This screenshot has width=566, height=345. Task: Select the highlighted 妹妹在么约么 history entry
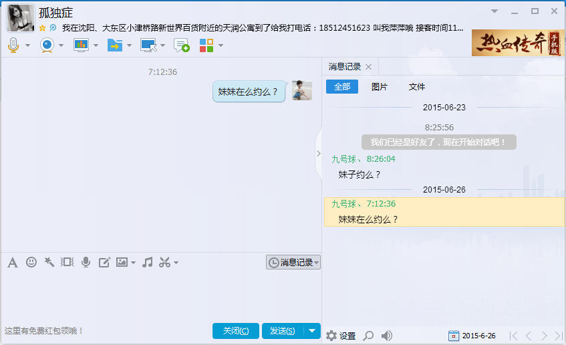pyautogui.click(x=444, y=212)
